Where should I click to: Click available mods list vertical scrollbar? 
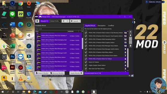pyautogui.click(x=82, y=44)
